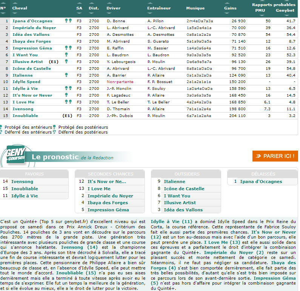Image resolution: width=300 pixels, height=291 pixels.
Task: Select Impression Géma in Secondes Chances
Action: click(108, 210)
